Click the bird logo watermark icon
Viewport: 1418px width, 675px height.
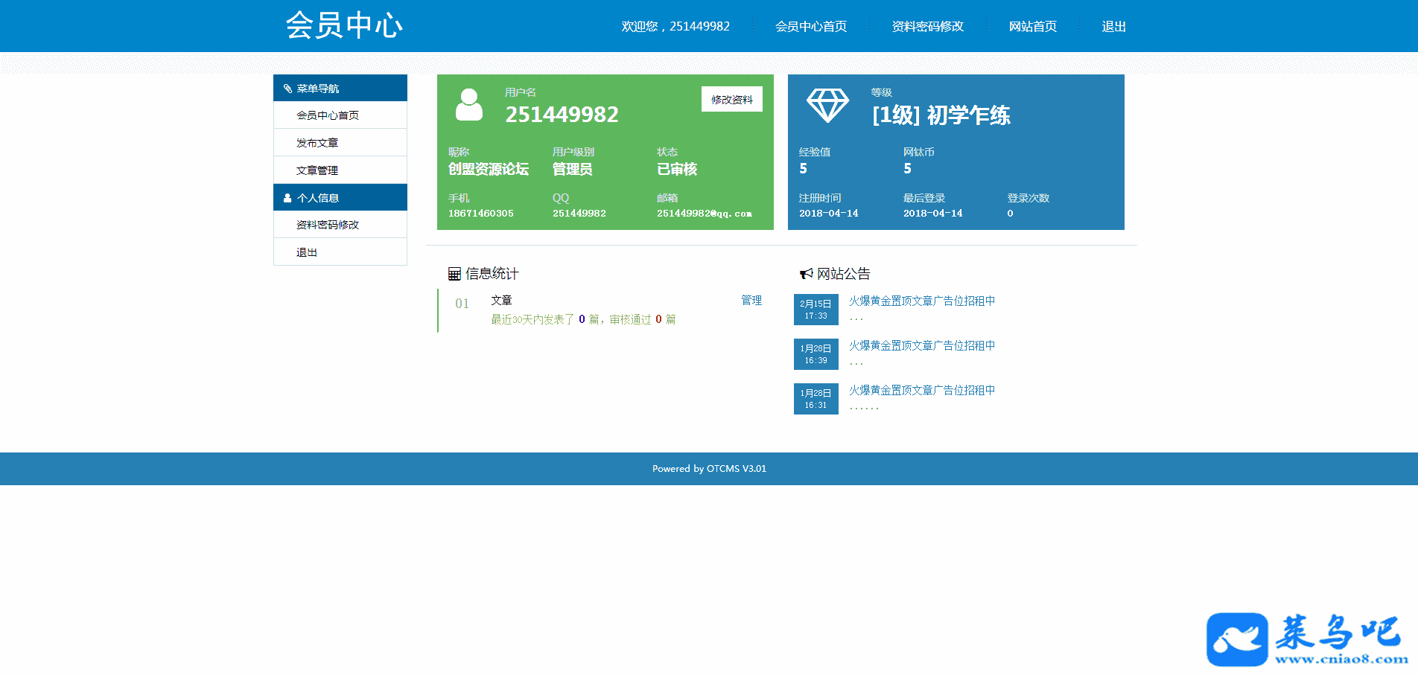coord(1236,639)
